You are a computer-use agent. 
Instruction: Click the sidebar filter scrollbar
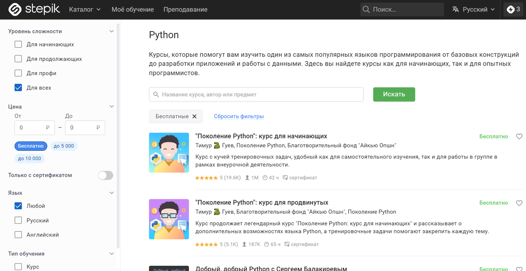pyautogui.click(x=117, y=135)
